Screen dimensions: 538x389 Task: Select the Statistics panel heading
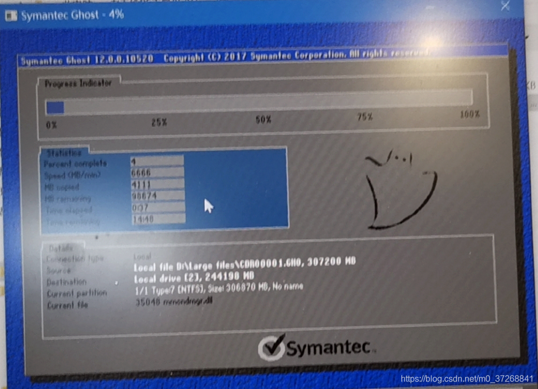click(64, 153)
